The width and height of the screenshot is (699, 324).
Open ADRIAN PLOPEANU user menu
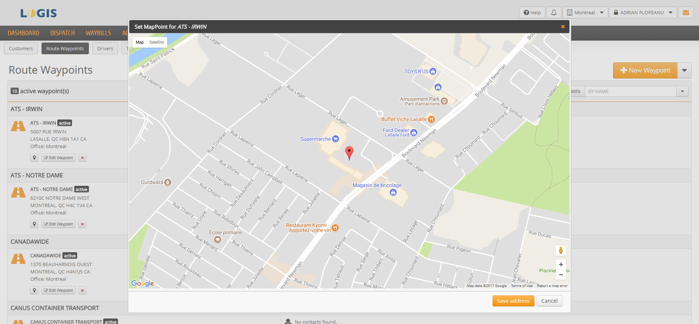pos(643,12)
